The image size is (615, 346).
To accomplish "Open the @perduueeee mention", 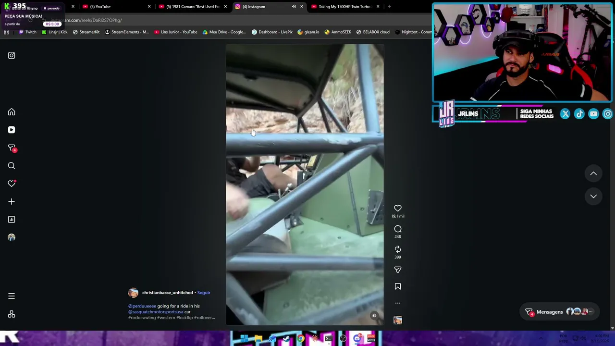I will tap(142, 306).
